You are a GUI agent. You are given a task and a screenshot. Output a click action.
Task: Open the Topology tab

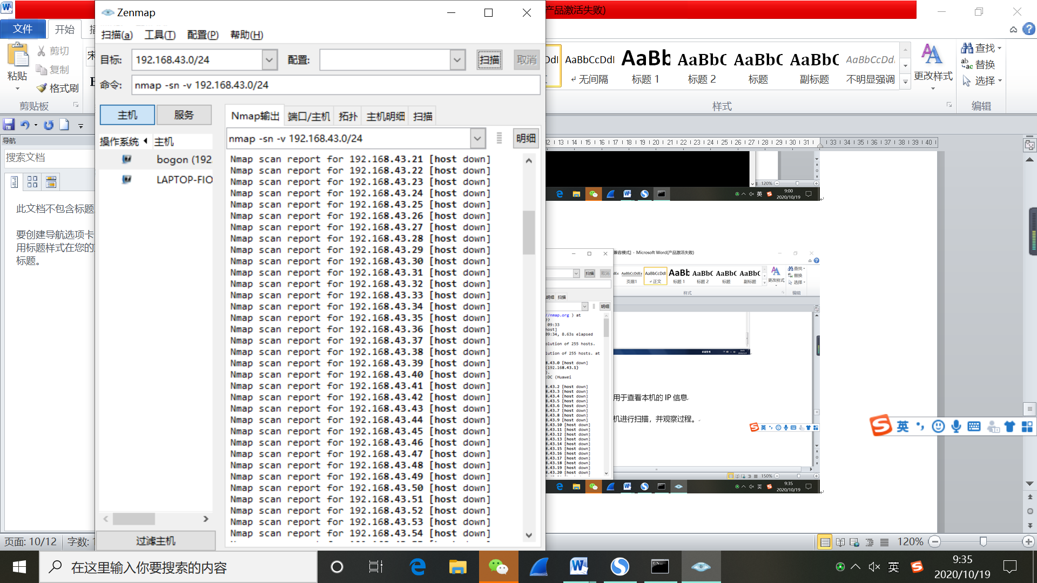coord(348,117)
